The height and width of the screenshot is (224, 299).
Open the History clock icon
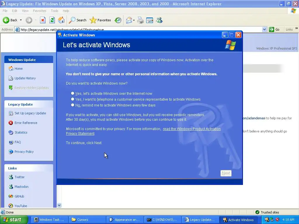pyautogui.click(x=118, y=20)
